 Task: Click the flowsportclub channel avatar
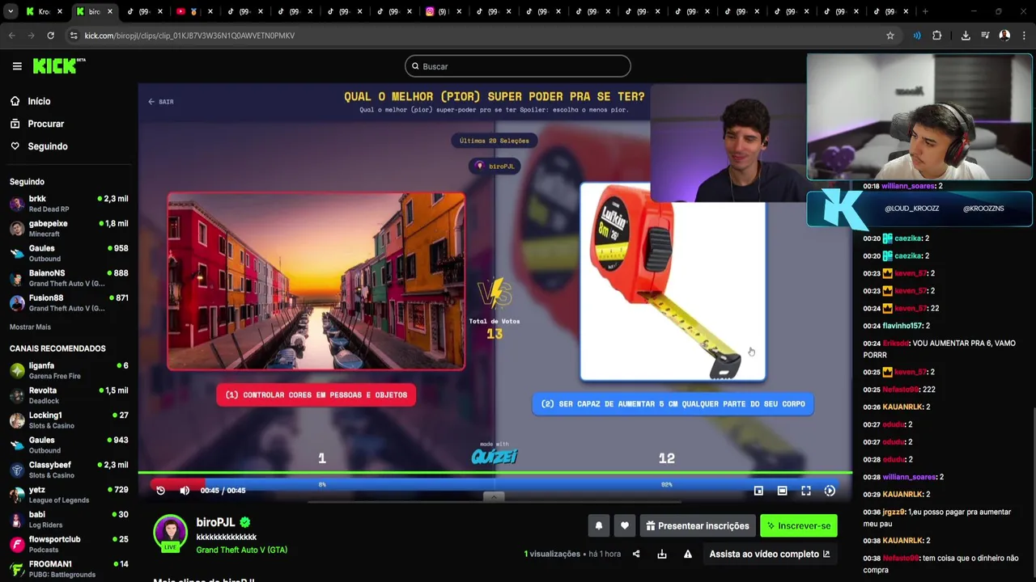(17, 545)
